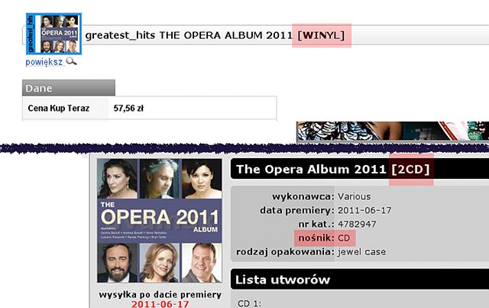Click the small Opera Album thumbnail
This screenshot has height=308, width=489.
pos(54,34)
